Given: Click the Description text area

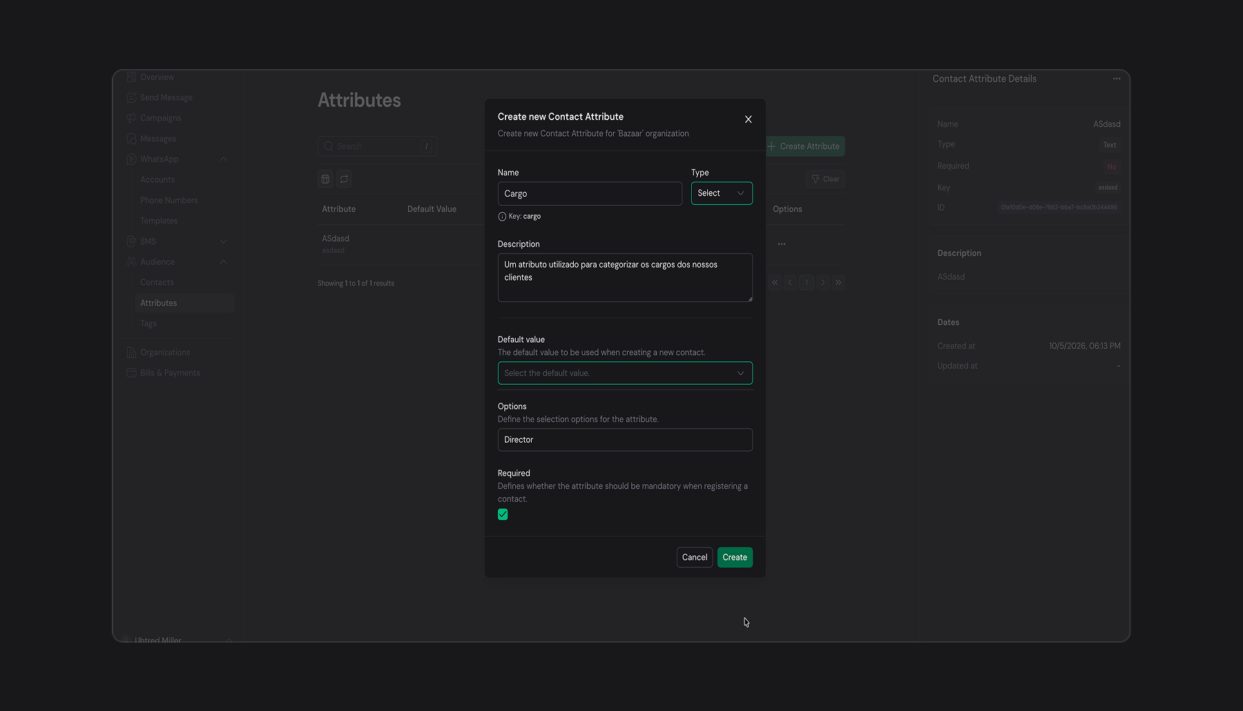Looking at the screenshot, I should click(625, 277).
